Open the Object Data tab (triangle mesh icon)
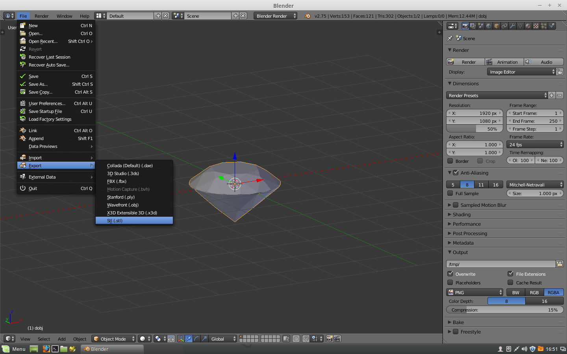 pos(520,26)
